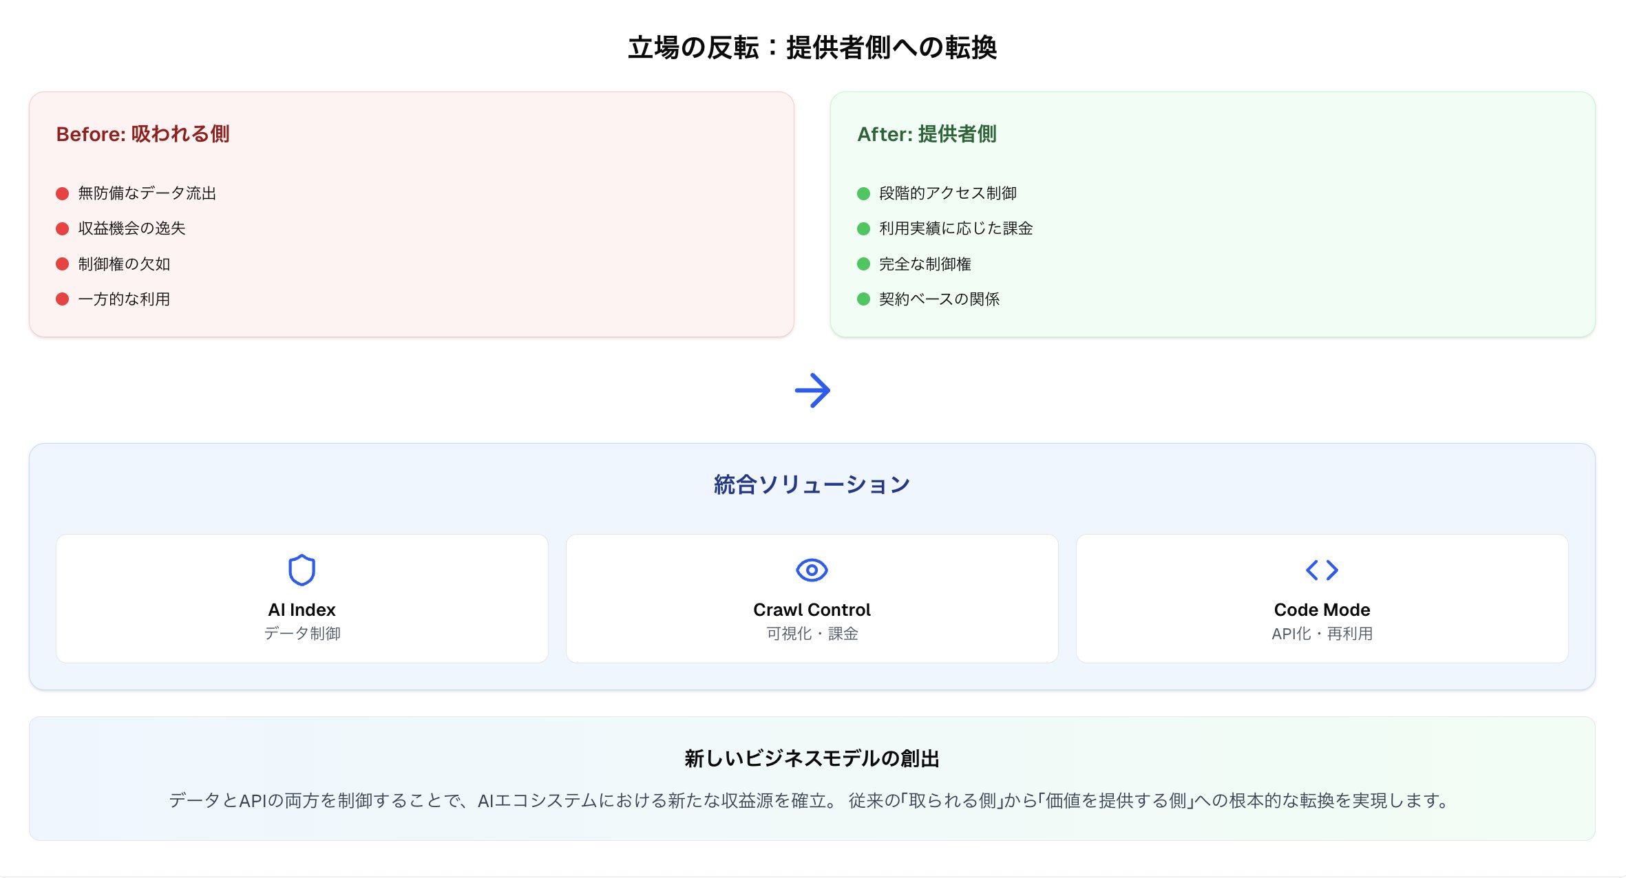Click the 制御権の欠如 list item
Viewport: 1626px width, 878px height.
pyautogui.click(x=124, y=264)
